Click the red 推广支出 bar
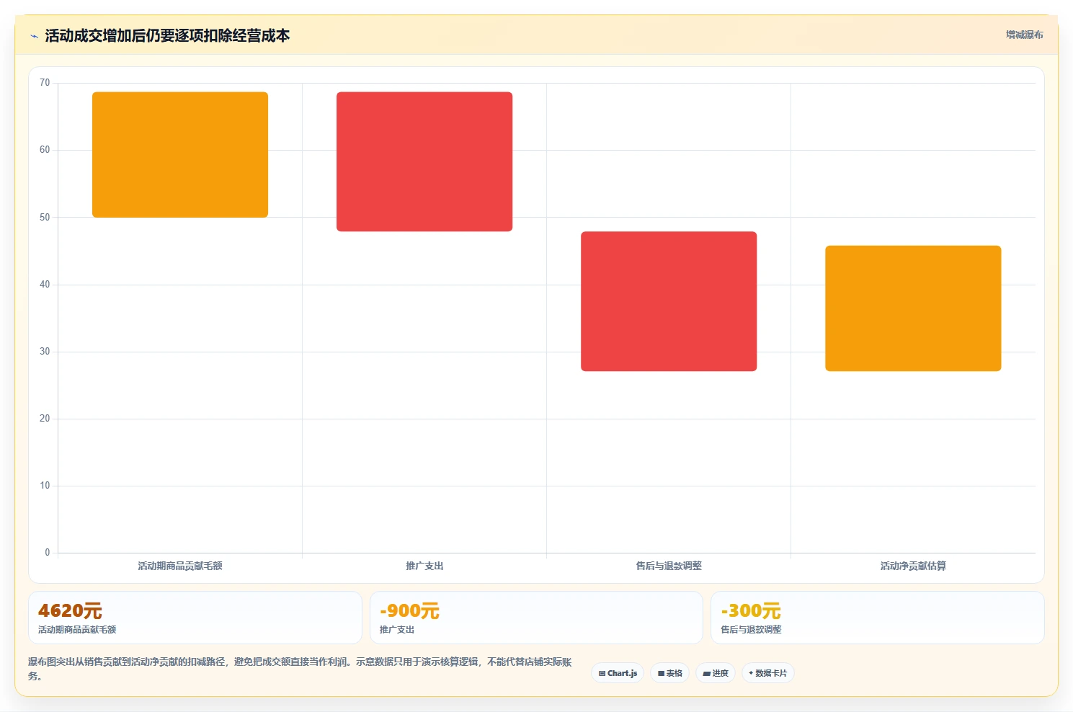This screenshot has width=1073, height=712. [x=424, y=161]
